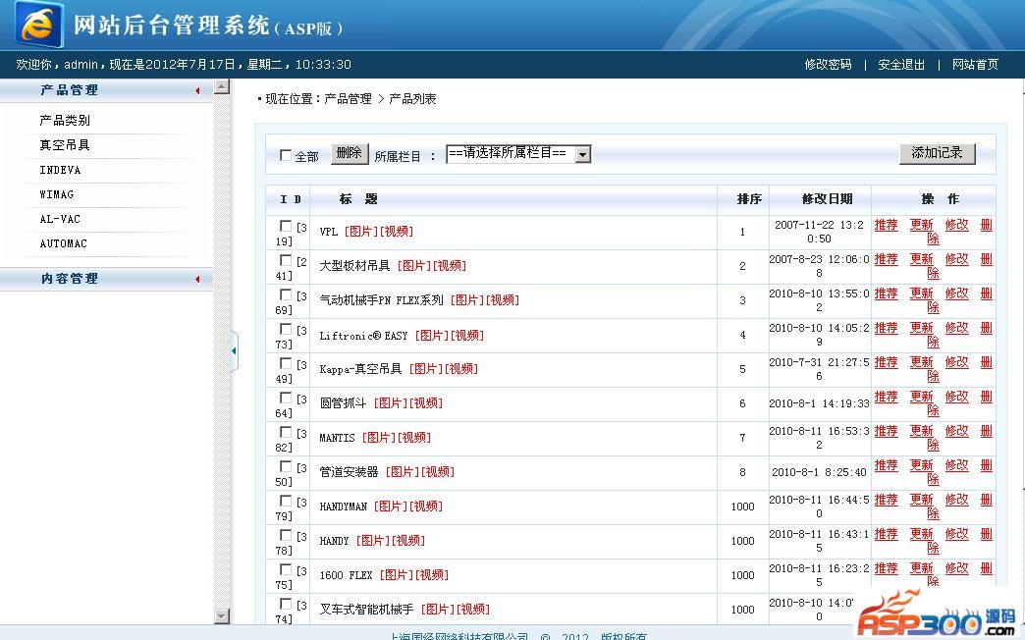The height and width of the screenshot is (640, 1025).
Task: Click date 2010-8-1 14:19:33 cell
Action: (819, 403)
